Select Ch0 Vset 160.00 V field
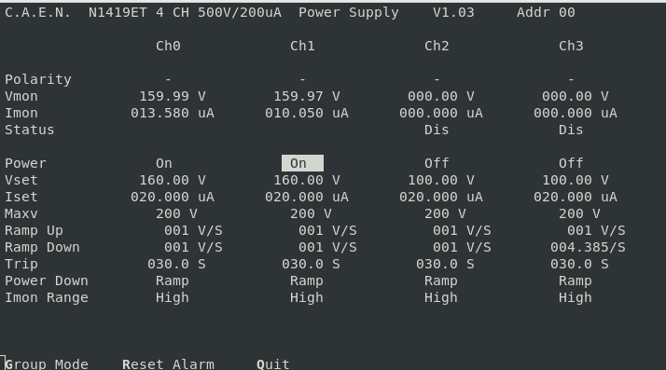Image resolution: width=666 pixels, height=370 pixels. click(x=173, y=180)
